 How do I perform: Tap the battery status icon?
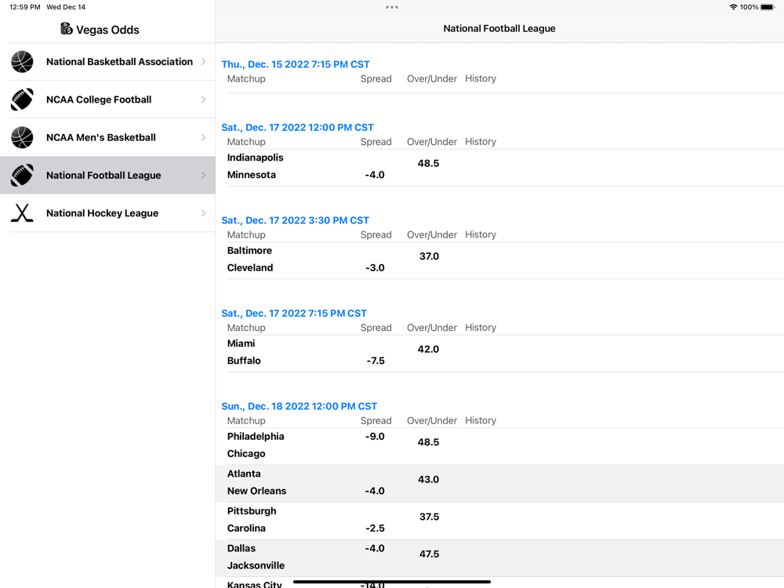[768, 7]
